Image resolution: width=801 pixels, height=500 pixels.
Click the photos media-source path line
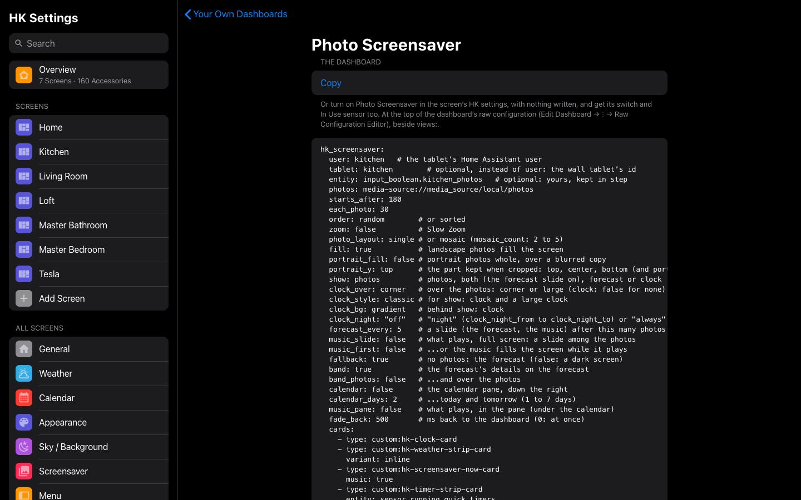tap(431, 189)
